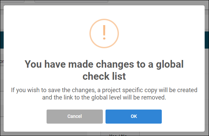
Task: Click the partially hidden row label at the left edge
Action: [2, 61]
